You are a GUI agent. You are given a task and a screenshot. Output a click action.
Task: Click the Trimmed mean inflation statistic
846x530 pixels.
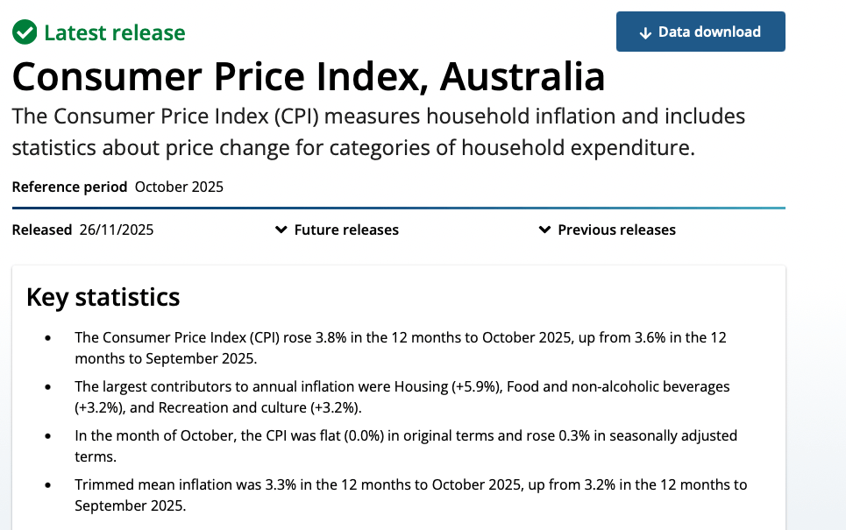(x=410, y=494)
